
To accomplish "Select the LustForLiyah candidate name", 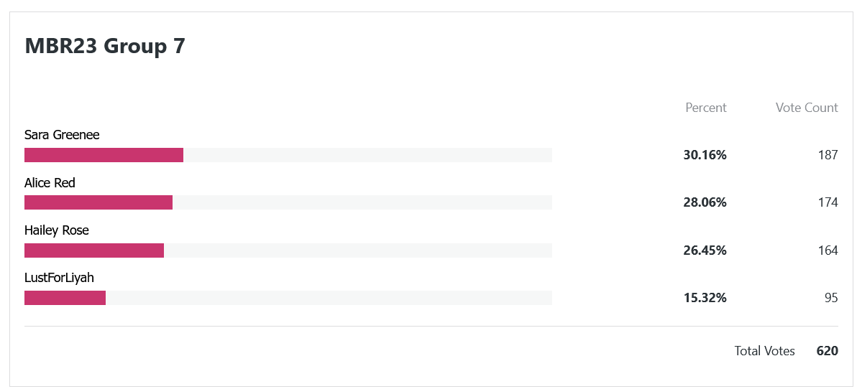I will click(60, 278).
